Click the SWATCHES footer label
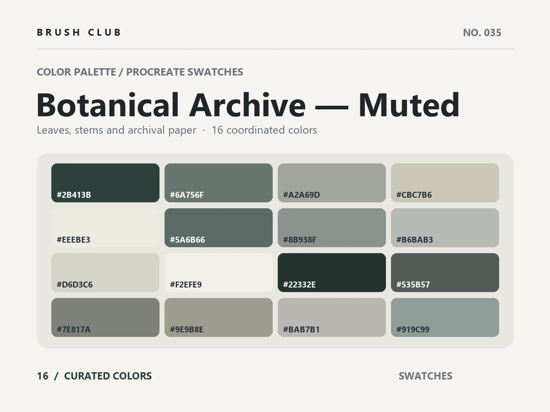This screenshot has height=412, width=550. coord(425,376)
